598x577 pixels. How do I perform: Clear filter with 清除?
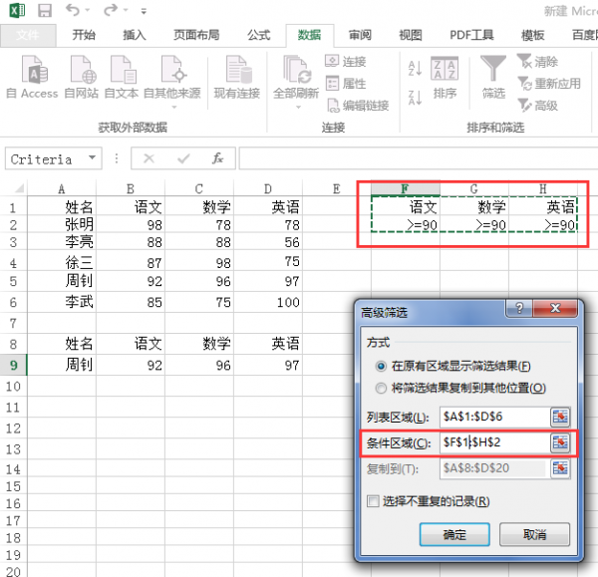click(x=537, y=61)
